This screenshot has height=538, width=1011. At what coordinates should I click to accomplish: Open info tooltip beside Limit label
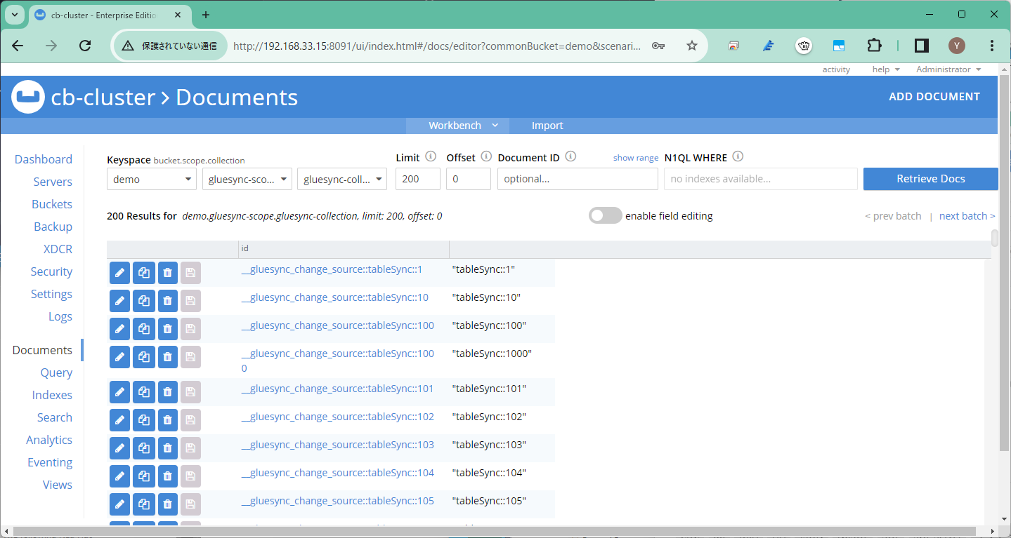[x=431, y=157]
